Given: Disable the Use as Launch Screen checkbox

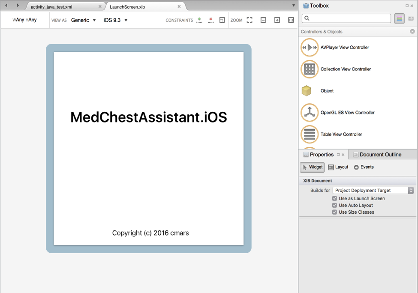Looking at the screenshot, I should pyautogui.click(x=334, y=198).
